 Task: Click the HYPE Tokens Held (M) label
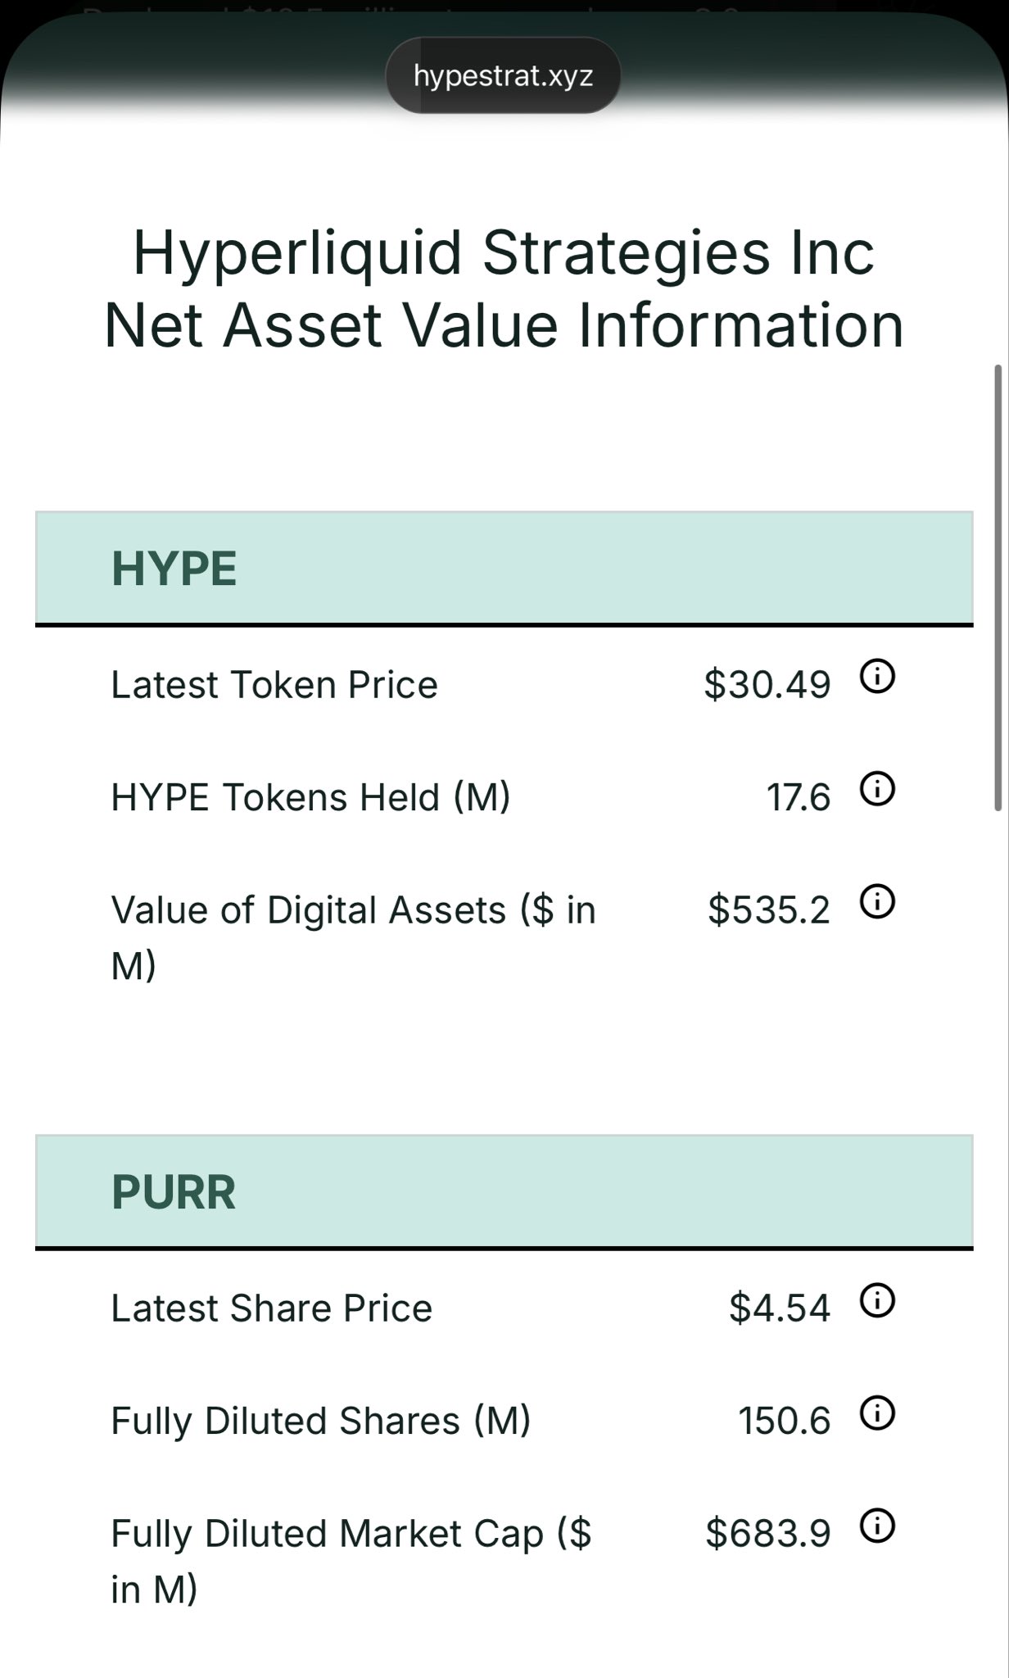(x=310, y=797)
